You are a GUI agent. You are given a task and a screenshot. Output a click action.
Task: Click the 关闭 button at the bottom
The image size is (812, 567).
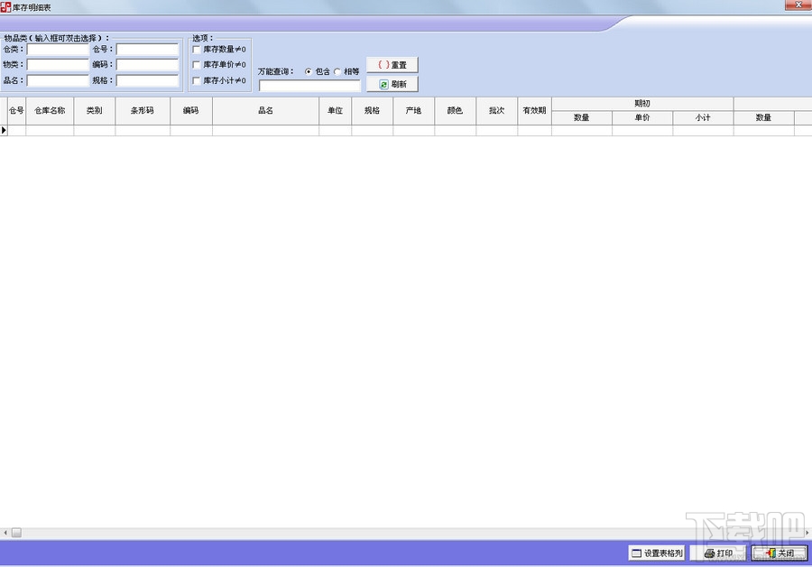pyautogui.click(x=780, y=553)
